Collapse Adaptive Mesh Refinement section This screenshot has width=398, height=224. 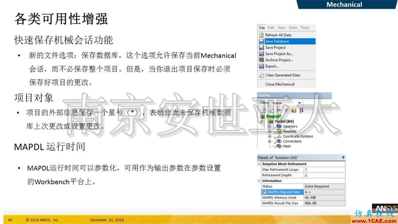pyautogui.click(x=259, y=164)
